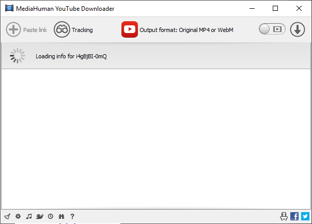
Task: Open Output format: Original MP4 or WebM
Action: pos(186,30)
